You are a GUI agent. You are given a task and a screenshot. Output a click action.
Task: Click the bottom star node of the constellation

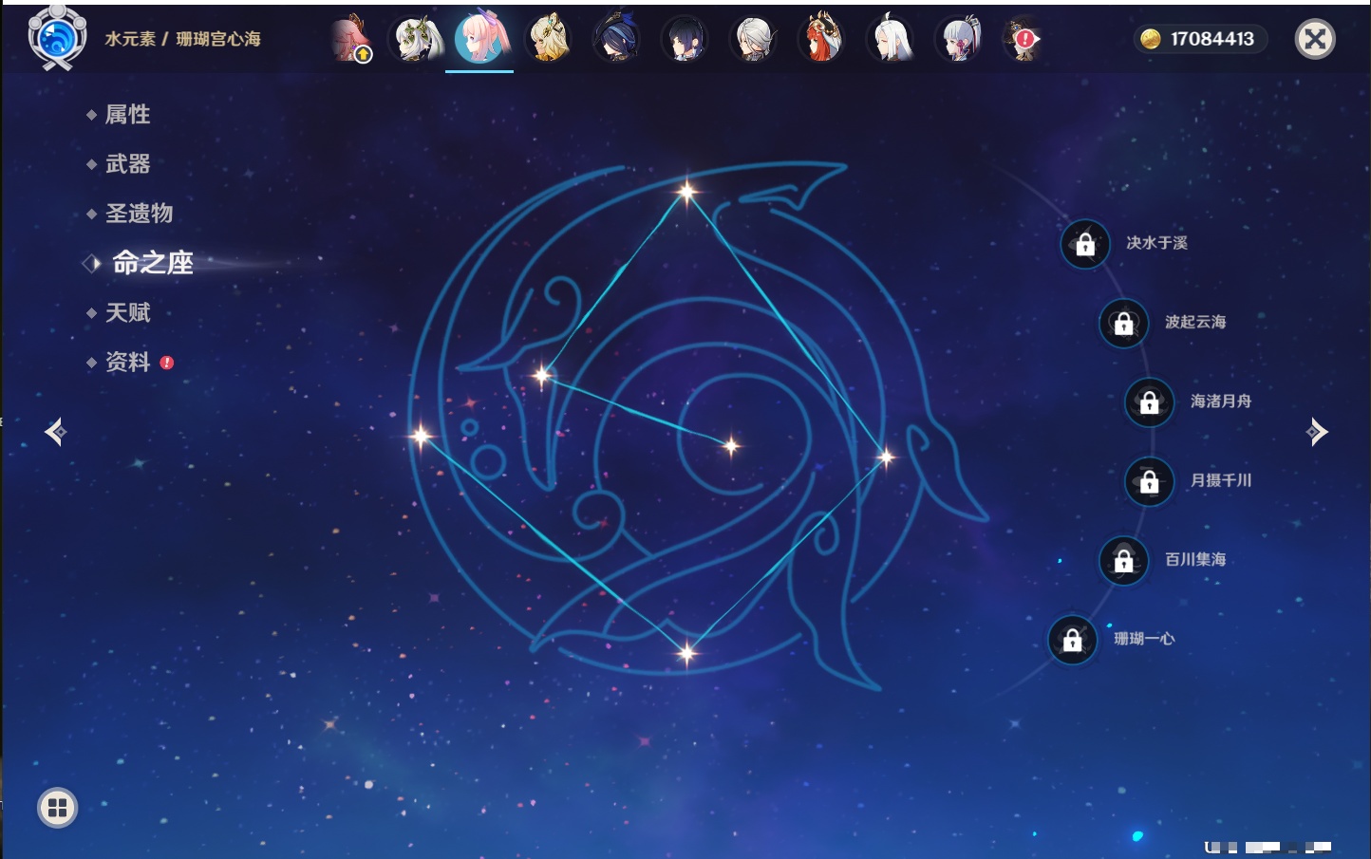click(686, 652)
